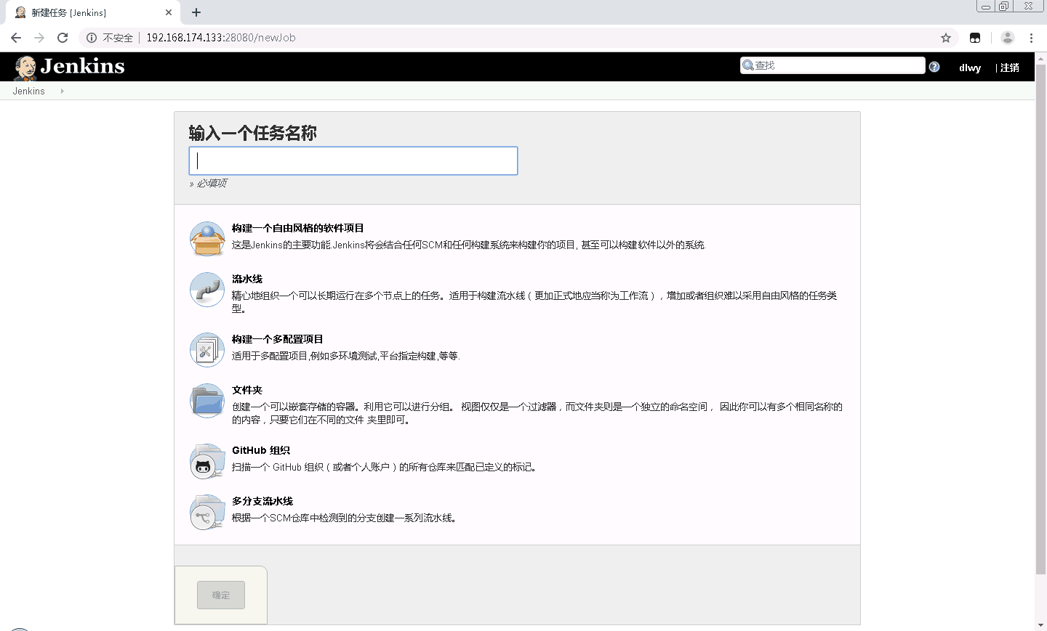This screenshot has height=631, width=1047.
Task: Choose 构建一个自由风格的软件项目 title
Action: [297, 228]
